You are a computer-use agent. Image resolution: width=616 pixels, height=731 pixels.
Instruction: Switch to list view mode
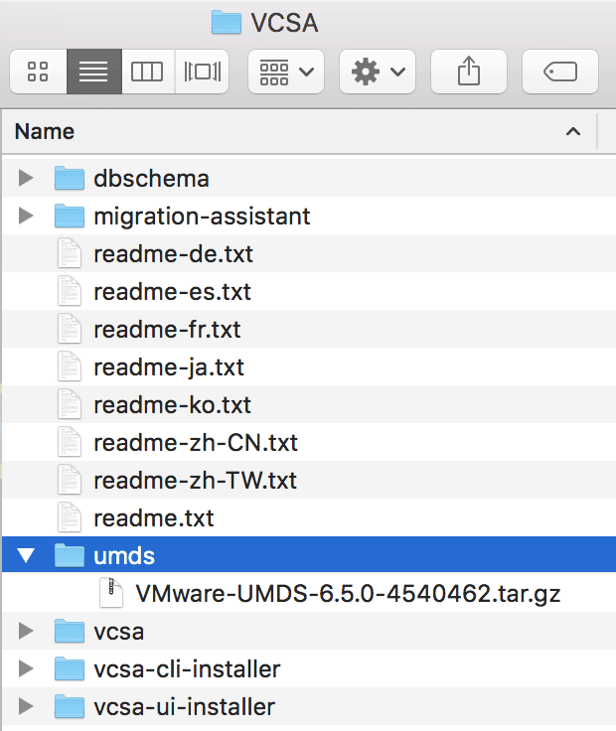[93, 72]
